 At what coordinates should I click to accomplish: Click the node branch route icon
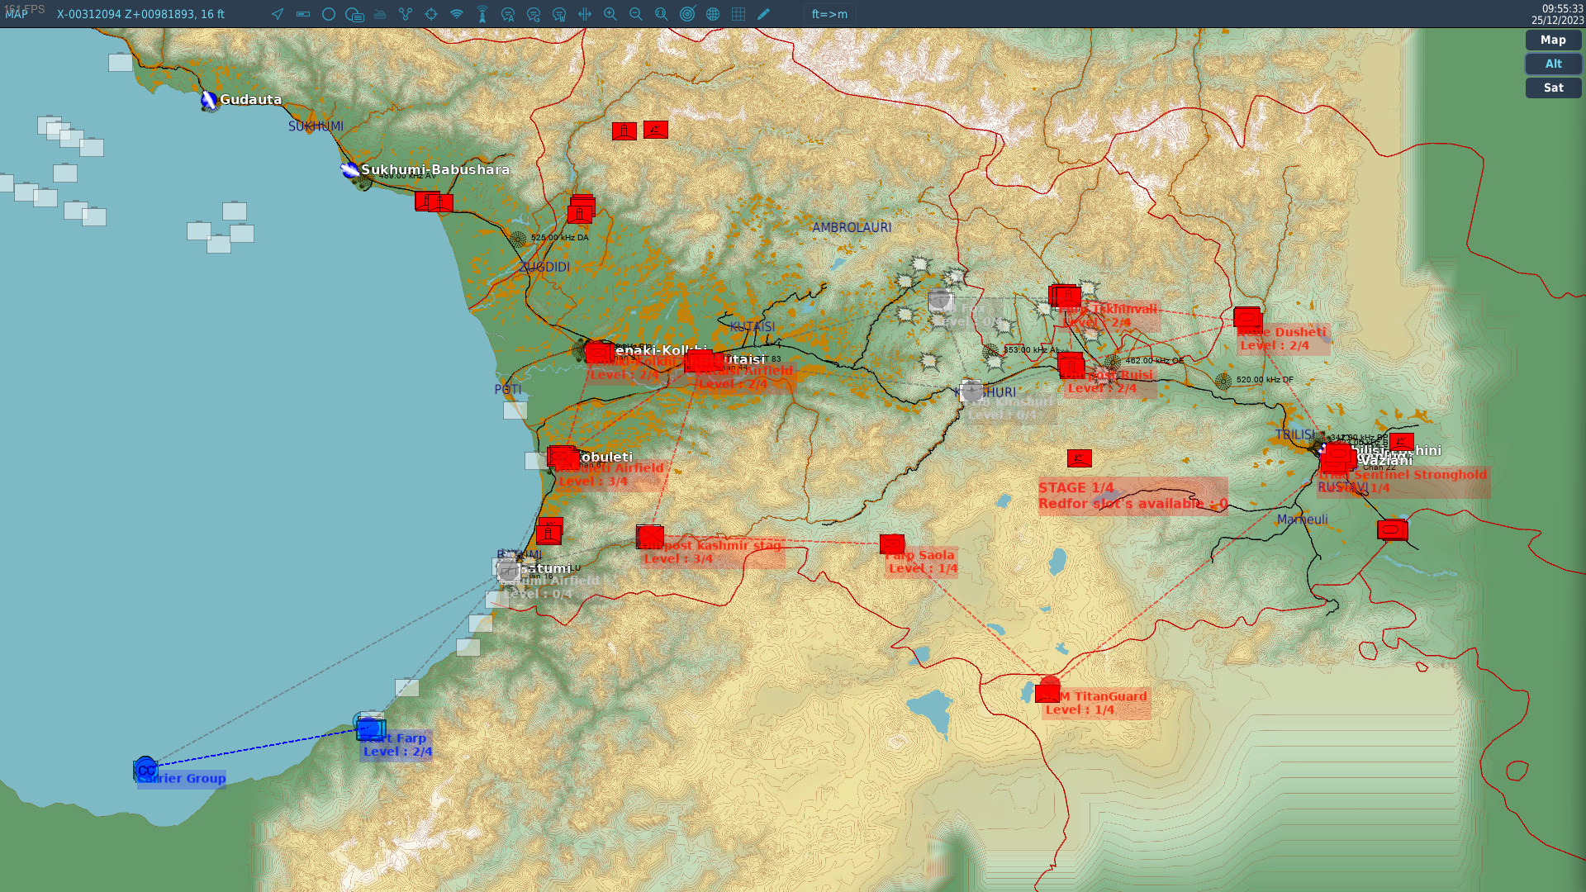406,14
